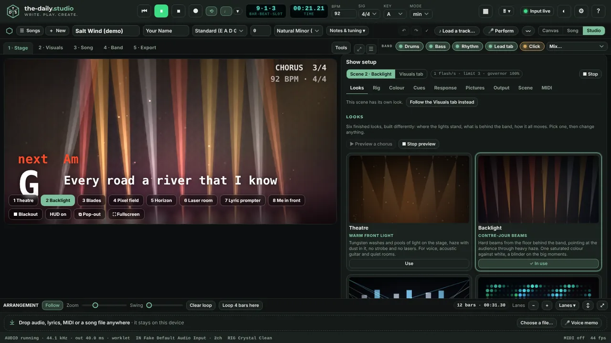The height and width of the screenshot is (343, 611).
Task: Toggle the Follow button in Arrangement
Action: click(x=53, y=305)
